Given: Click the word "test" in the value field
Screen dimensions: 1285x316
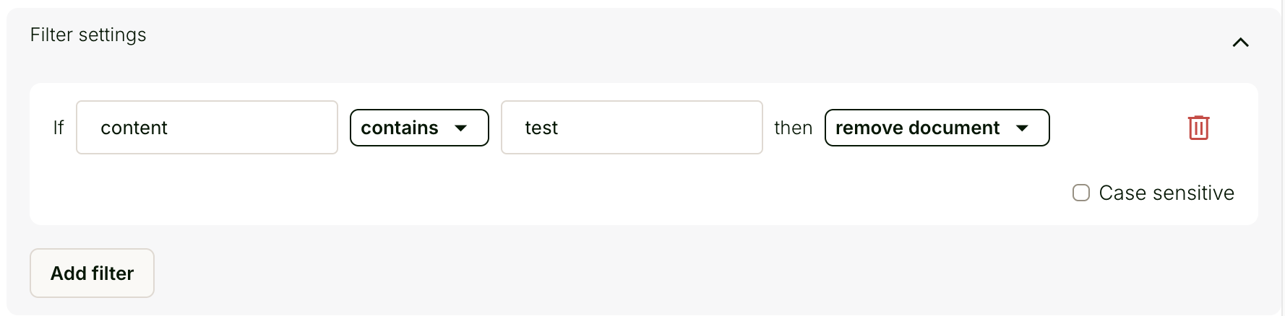Looking at the screenshot, I should (541, 128).
